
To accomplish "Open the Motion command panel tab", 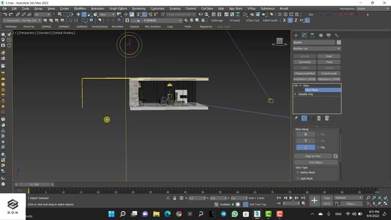I will coord(321,35).
